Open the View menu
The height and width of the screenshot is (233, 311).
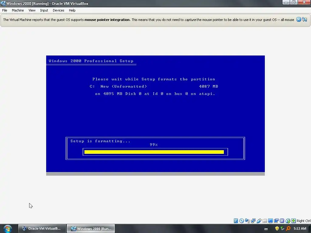coord(32,10)
